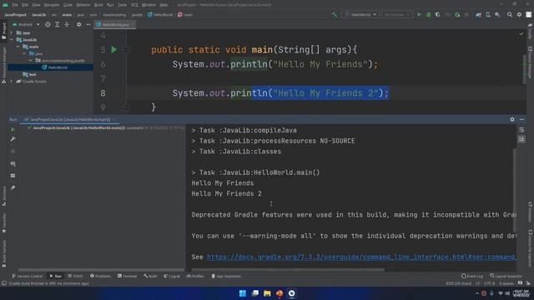Collapse the main folder node

(18, 47)
